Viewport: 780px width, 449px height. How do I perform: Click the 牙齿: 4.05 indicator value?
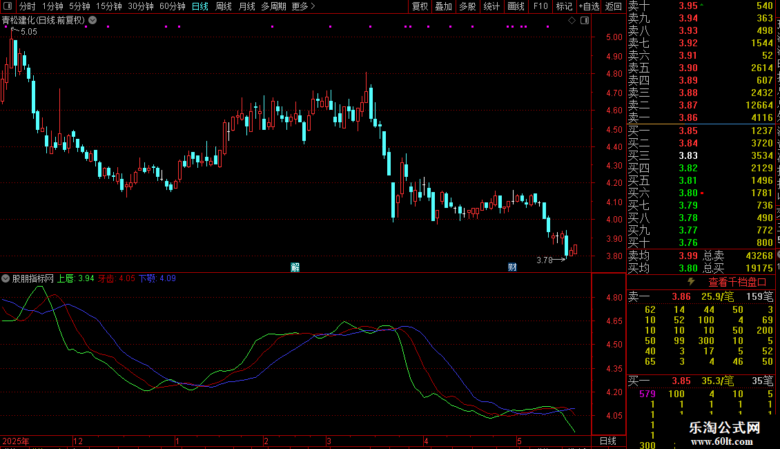pos(117,278)
